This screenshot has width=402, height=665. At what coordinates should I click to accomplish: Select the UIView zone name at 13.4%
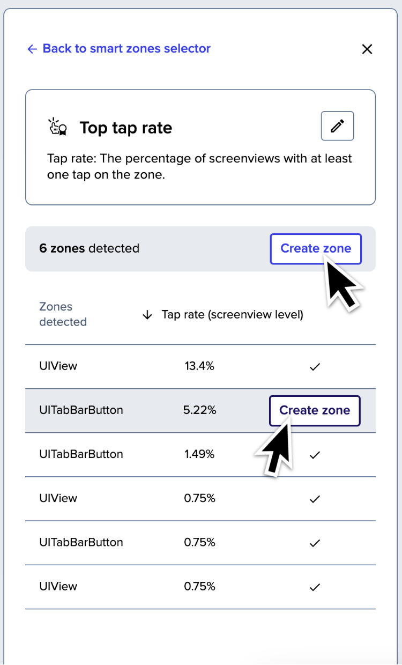pyautogui.click(x=58, y=366)
